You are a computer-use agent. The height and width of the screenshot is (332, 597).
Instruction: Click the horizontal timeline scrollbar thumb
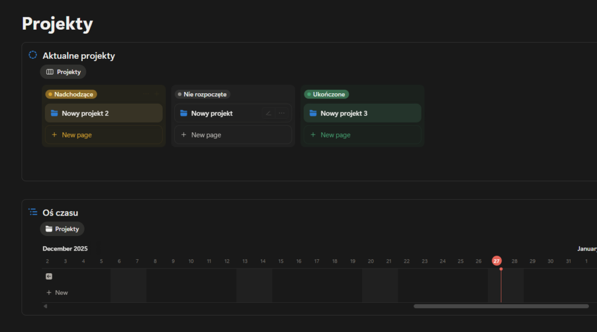[x=501, y=306]
